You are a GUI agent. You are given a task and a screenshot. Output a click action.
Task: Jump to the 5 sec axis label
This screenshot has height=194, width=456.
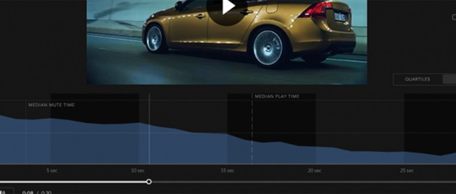(52, 171)
